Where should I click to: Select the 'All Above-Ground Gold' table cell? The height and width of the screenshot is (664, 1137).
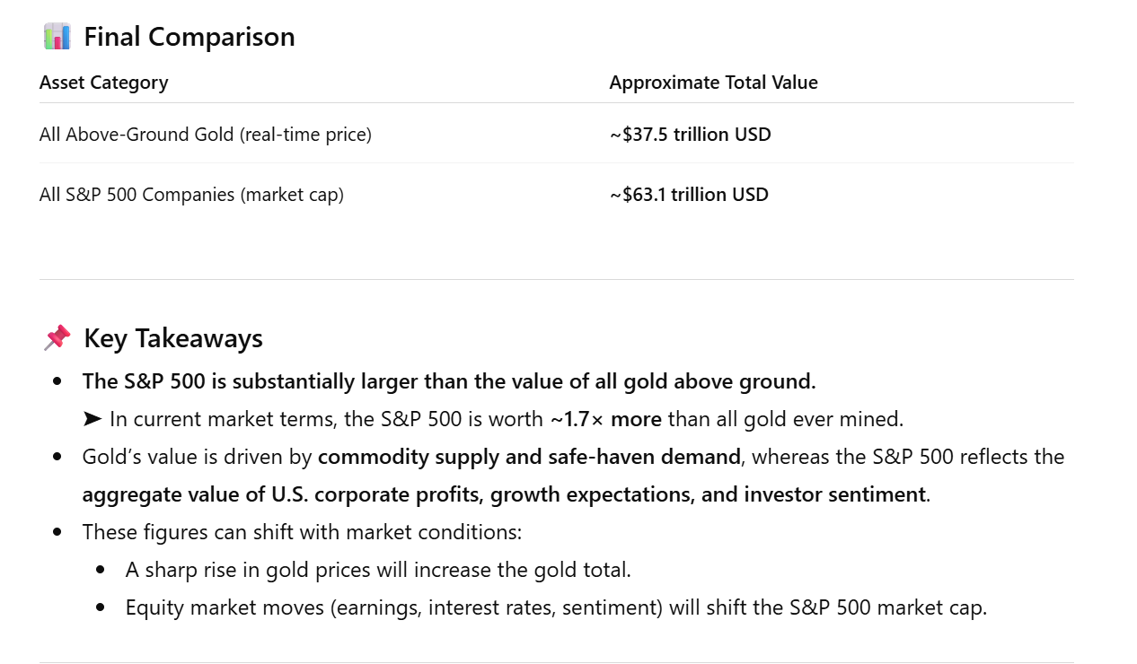(x=205, y=135)
